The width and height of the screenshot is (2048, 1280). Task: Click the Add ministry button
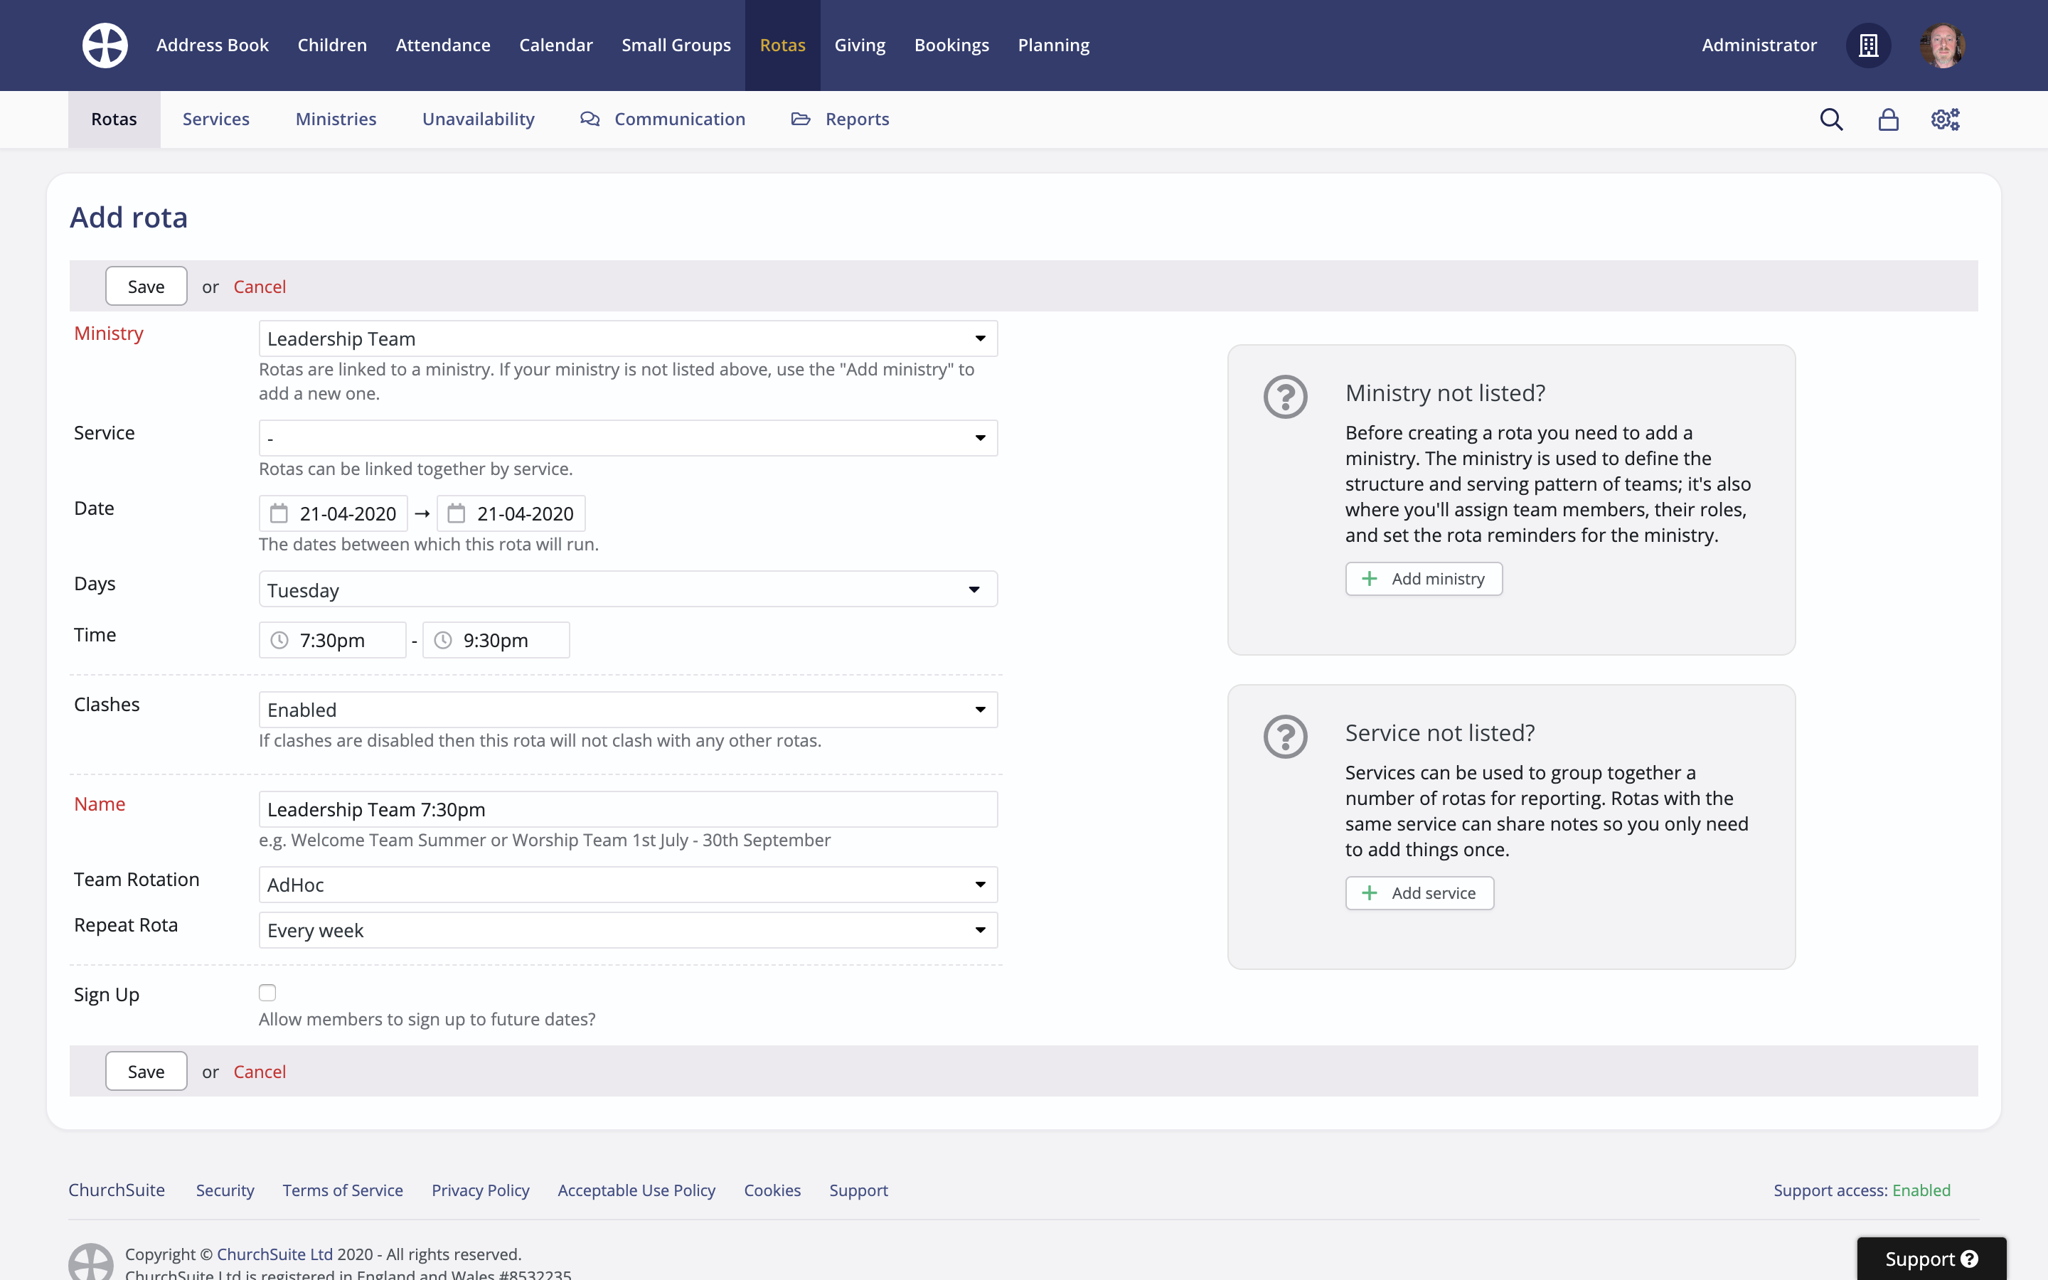1424,579
